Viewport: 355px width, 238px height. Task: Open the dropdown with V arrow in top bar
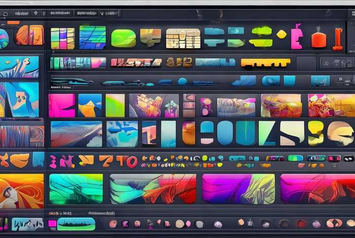pos(109,14)
